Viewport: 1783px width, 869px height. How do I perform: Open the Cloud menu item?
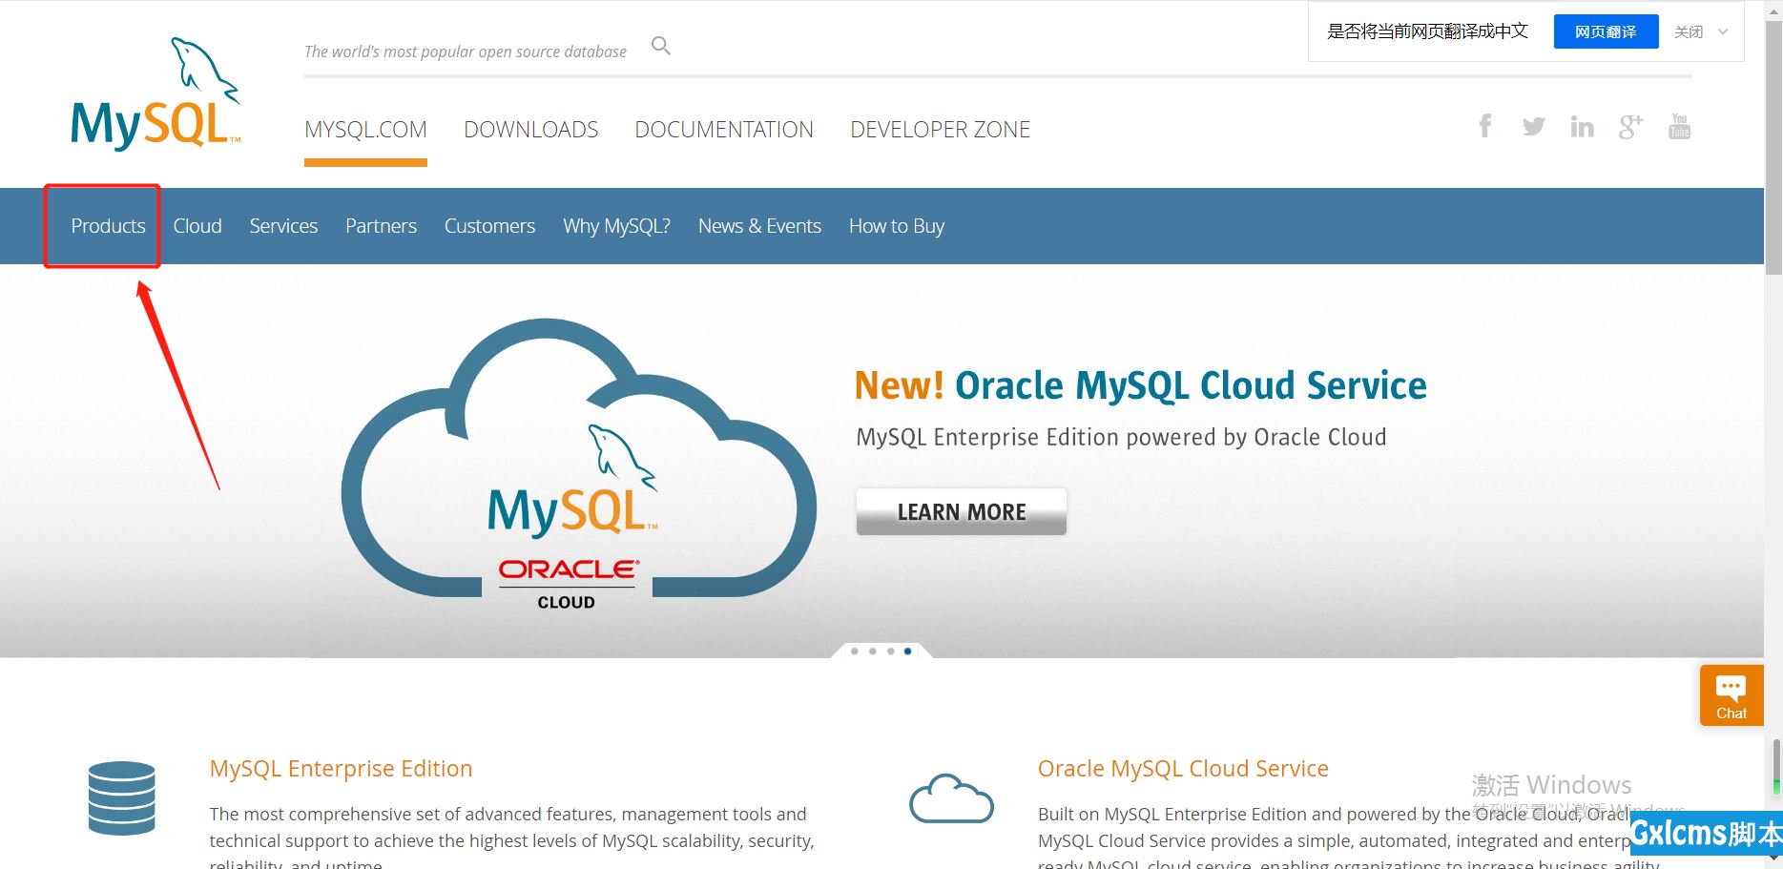point(197,226)
